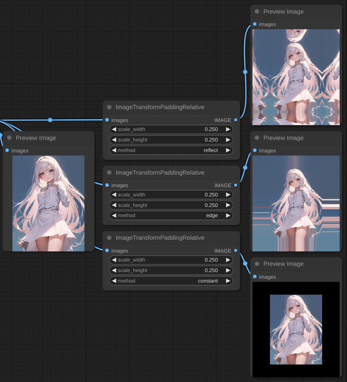Open the method dropdown showing reflect
This screenshot has height=382, width=347.
click(x=171, y=150)
